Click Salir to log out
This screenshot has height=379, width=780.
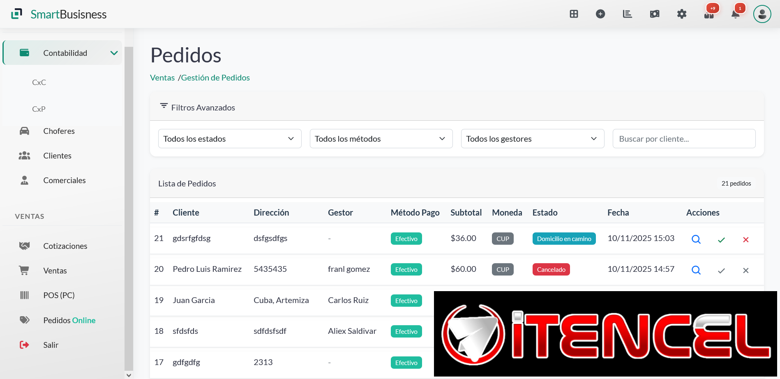point(51,345)
